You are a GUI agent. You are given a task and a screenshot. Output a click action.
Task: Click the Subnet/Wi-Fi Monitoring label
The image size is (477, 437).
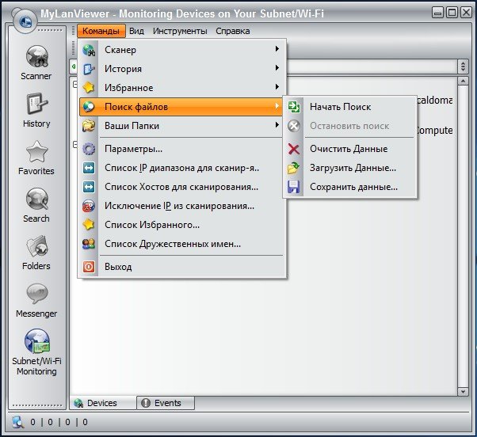36,367
